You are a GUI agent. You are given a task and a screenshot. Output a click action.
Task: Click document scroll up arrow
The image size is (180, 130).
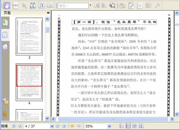click(x=177, y=13)
